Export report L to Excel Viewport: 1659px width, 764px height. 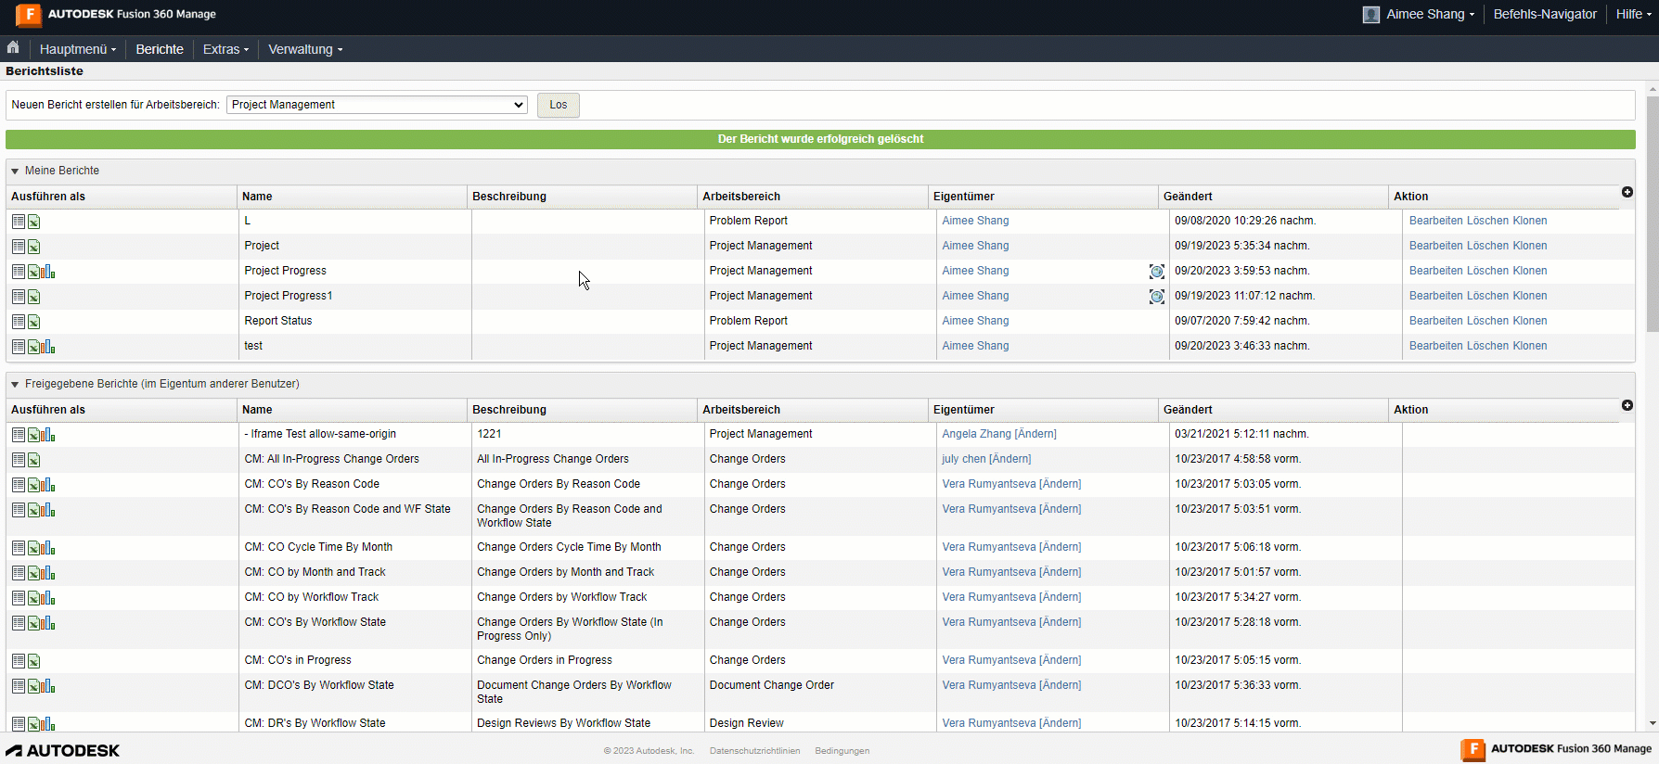pyautogui.click(x=34, y=222)
